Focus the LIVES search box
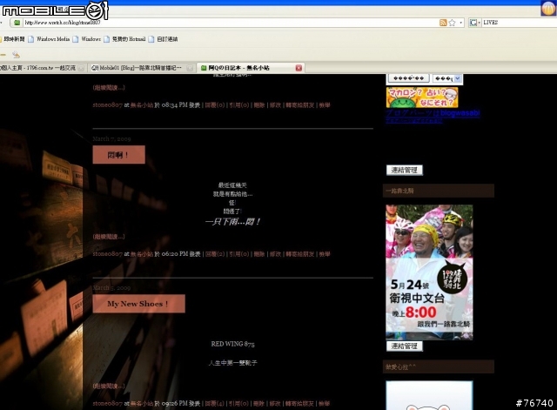The height and width of the screenshot is (410, 557). point(520,23)
